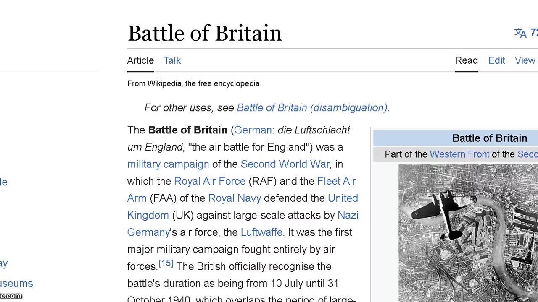538x302 pixels.
Task: Select the Article tab
Action: click(140, 60)
